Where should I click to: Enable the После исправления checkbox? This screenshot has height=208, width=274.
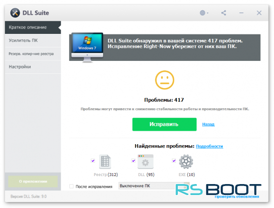(x=71, y=186)
